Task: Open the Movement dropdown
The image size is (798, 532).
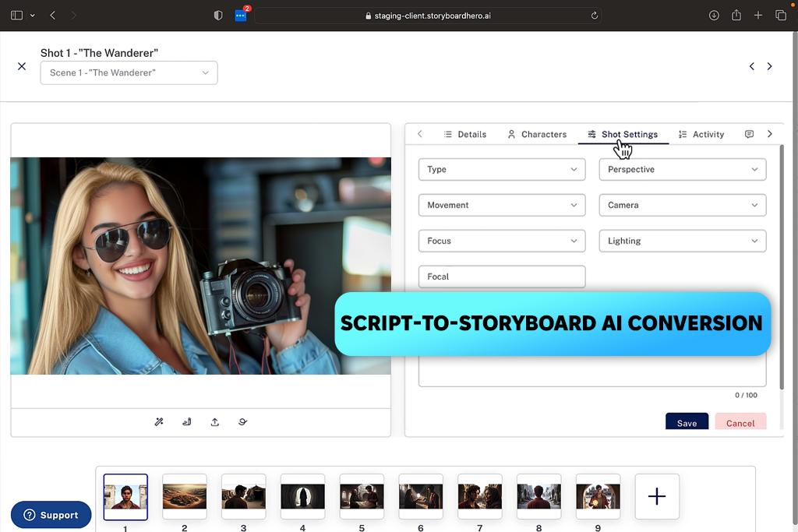Action: [x=502, y=205]
